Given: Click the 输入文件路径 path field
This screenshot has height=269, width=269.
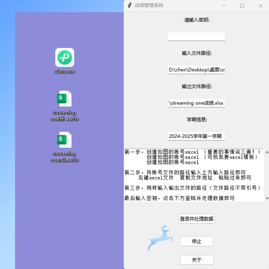Looking at the screenshot, I should click(196, 70).
